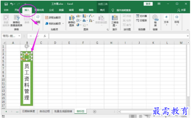The image size is (191, 121).
Task: Click 推荐的图表 recommended charts icon
Action: click(72, 21)
